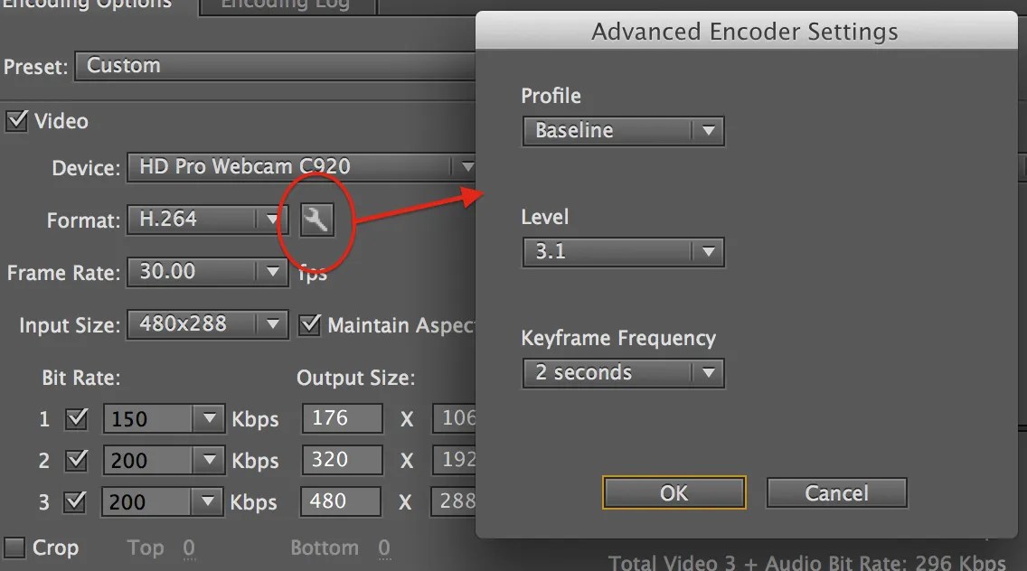This screenshot has width=1027, height=571.
Task: Disable bit rate stream 2 checkbox
Action: coord(77,460)
